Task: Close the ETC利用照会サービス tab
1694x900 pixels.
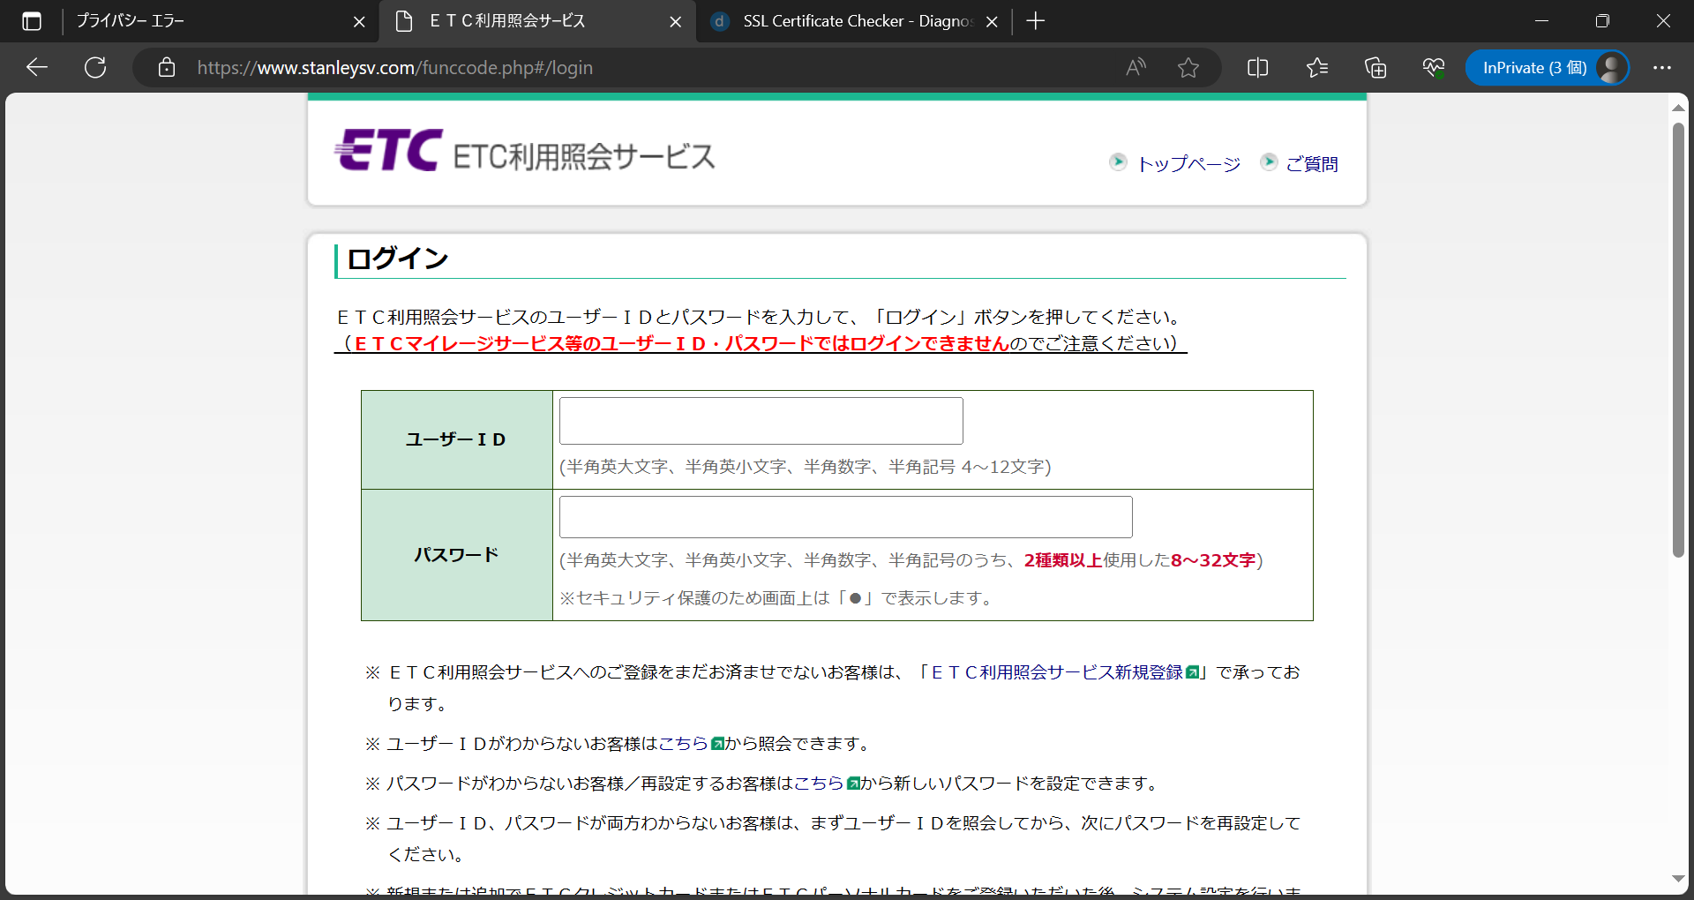Action: (x=676, y=22)
